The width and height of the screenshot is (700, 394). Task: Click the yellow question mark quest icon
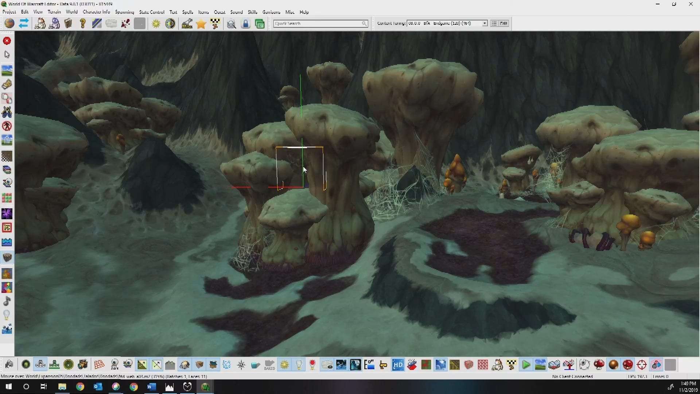83,24
